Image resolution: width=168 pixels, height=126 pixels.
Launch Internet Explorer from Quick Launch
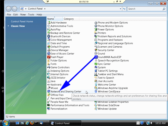(x=27, y=123)
